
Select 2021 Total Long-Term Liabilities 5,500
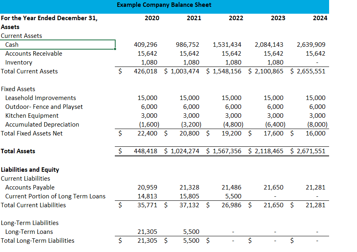tap(191, 241)
